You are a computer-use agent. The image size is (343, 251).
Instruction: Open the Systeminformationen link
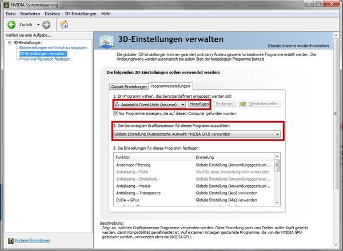pos(32,241)
